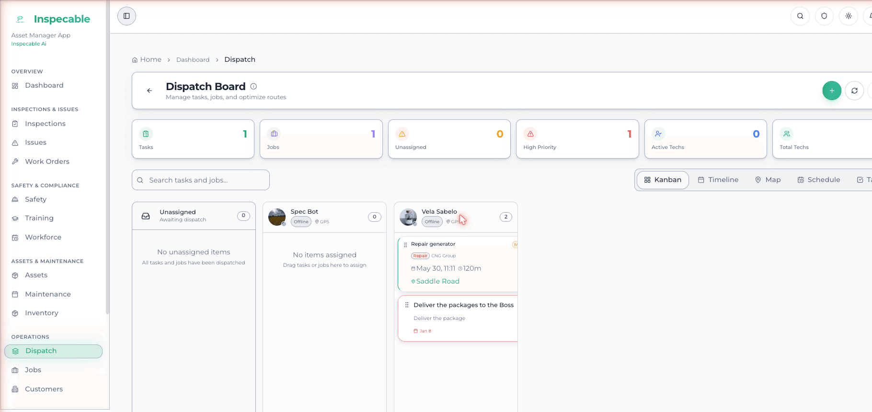The width and height of the screenshot is (872, 412).
Task: Click the green add new button
Action: (x=832, y=91)
